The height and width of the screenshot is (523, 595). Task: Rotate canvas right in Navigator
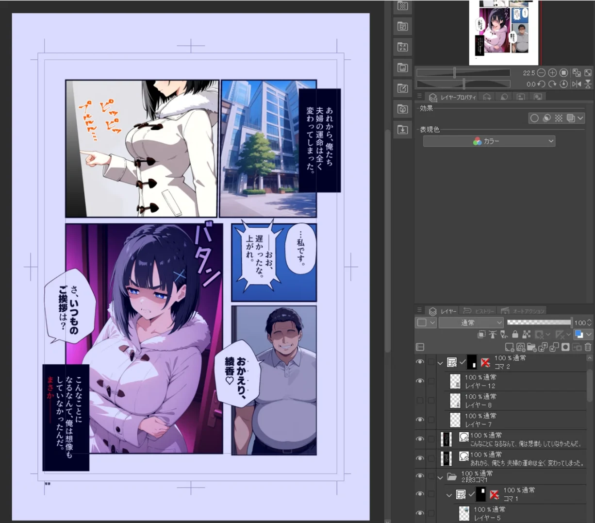click(x=552, y=84)
